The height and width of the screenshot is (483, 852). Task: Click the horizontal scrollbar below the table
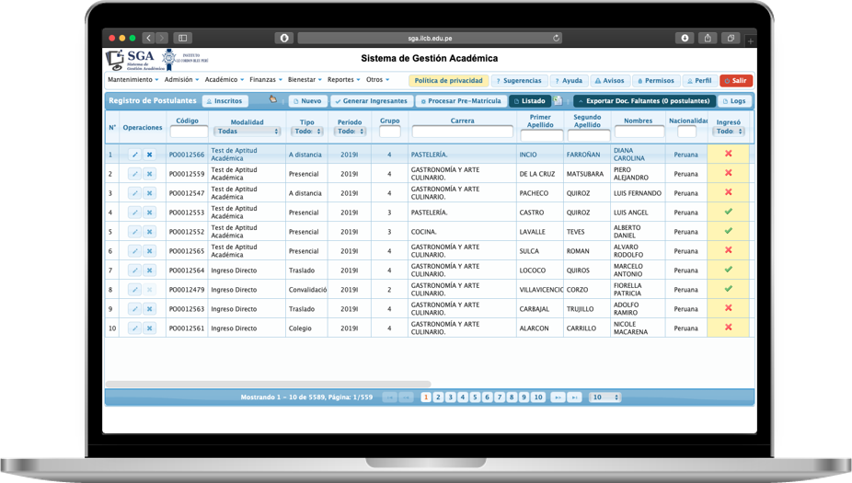click(268, 384)
